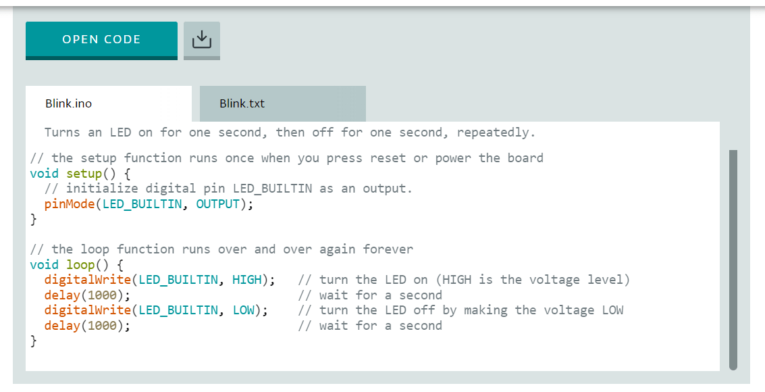Click the pinMode function call in the code
Viewport: 765px width, 392px height.
click(x=70, y=204)
